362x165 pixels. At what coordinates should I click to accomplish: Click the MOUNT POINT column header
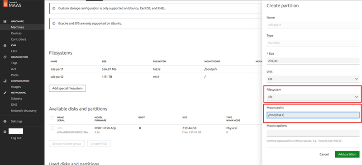pos(212,61)
